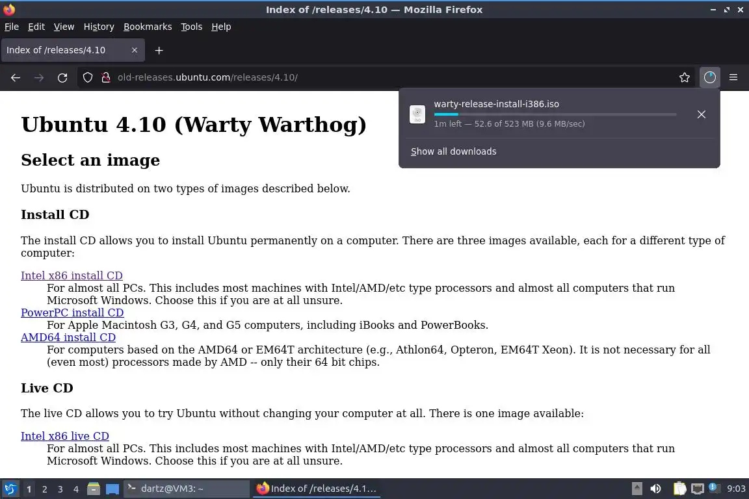The height and width of the screenshot is (499, 749).
Task: Open the file manager from the taskbar
Action: (94, 489)
